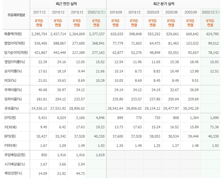Select the 주요재무정보 header cell

point(15,15)
